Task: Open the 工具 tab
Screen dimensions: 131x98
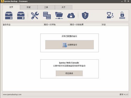Action: pos(46,7)
